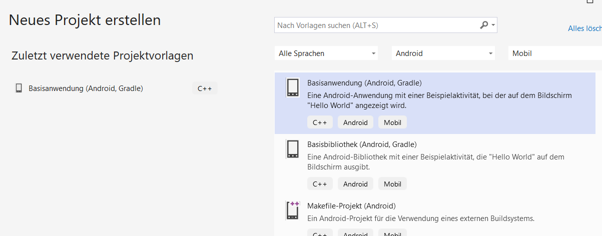
Task: Click the phone icon of Basisbibliothek template
Action: pos(293,149)
